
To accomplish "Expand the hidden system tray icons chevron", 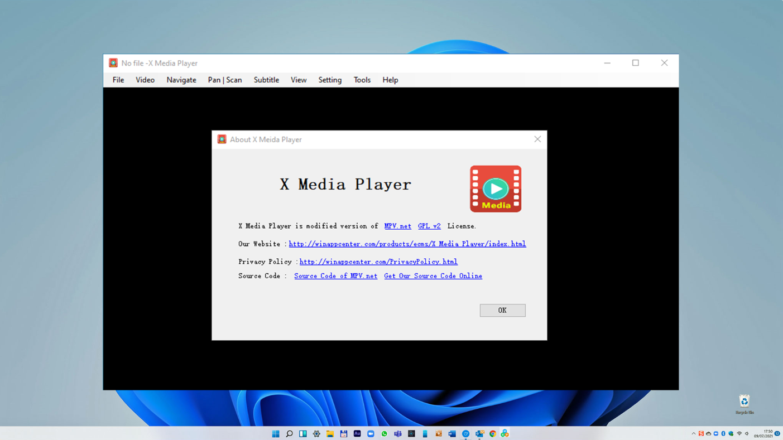I will [x=694, y=434].
